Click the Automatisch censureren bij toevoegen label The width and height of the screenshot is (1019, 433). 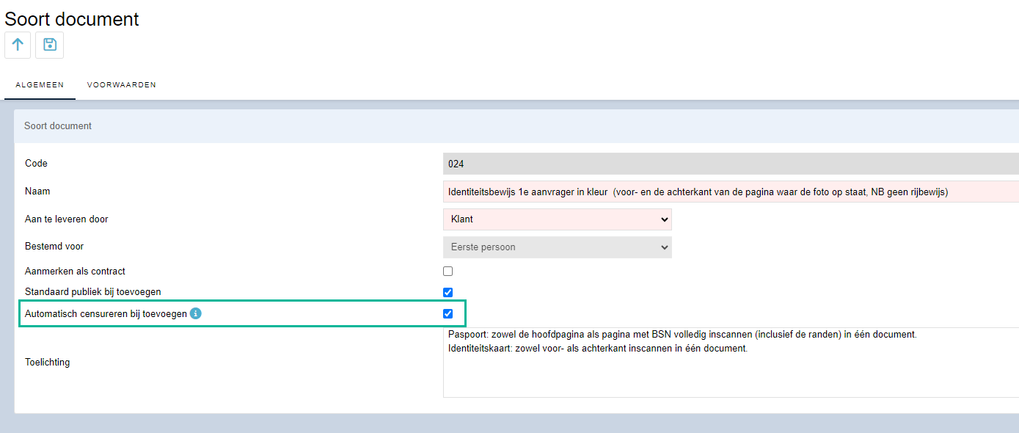tap(106, 313)
